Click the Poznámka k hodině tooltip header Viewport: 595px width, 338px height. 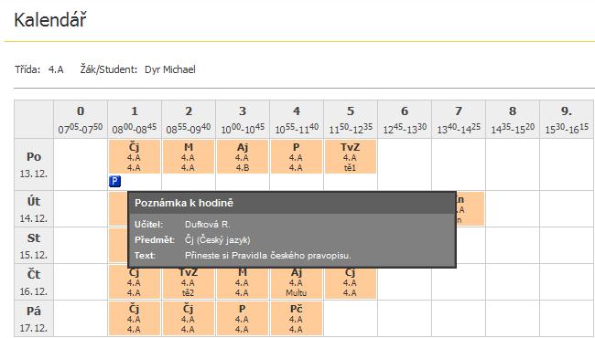(292, 203)
